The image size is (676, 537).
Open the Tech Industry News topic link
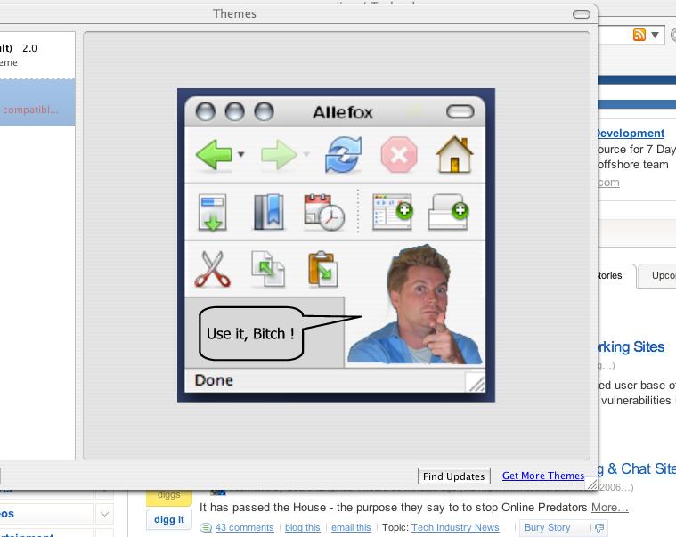coord(455,527)
